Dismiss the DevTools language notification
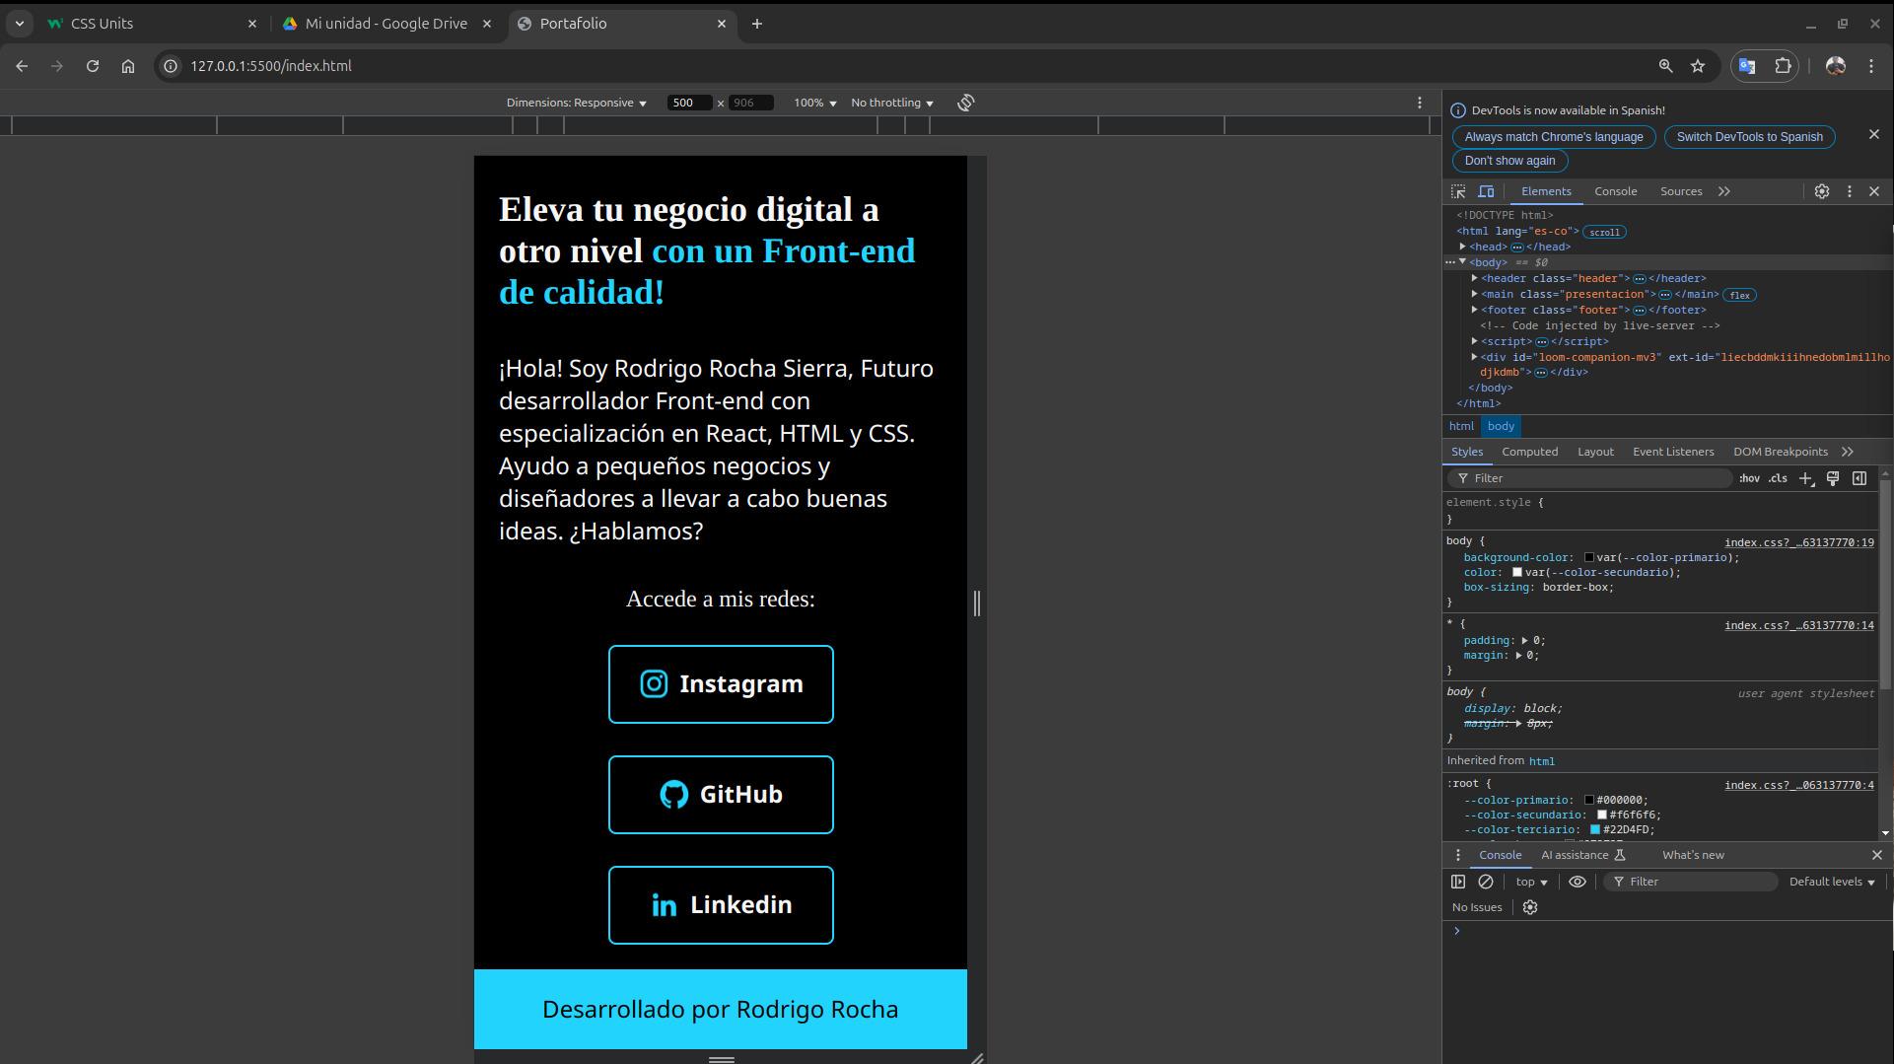 pos(1874,134)
